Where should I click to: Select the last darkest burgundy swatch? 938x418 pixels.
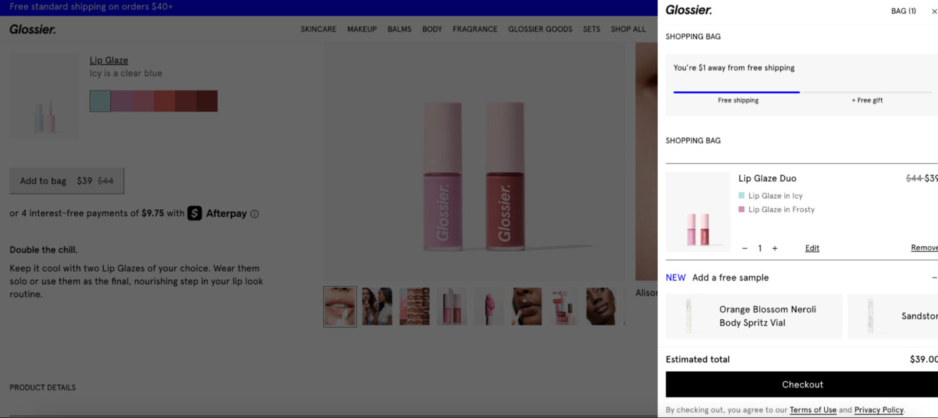tap(207, 101)
